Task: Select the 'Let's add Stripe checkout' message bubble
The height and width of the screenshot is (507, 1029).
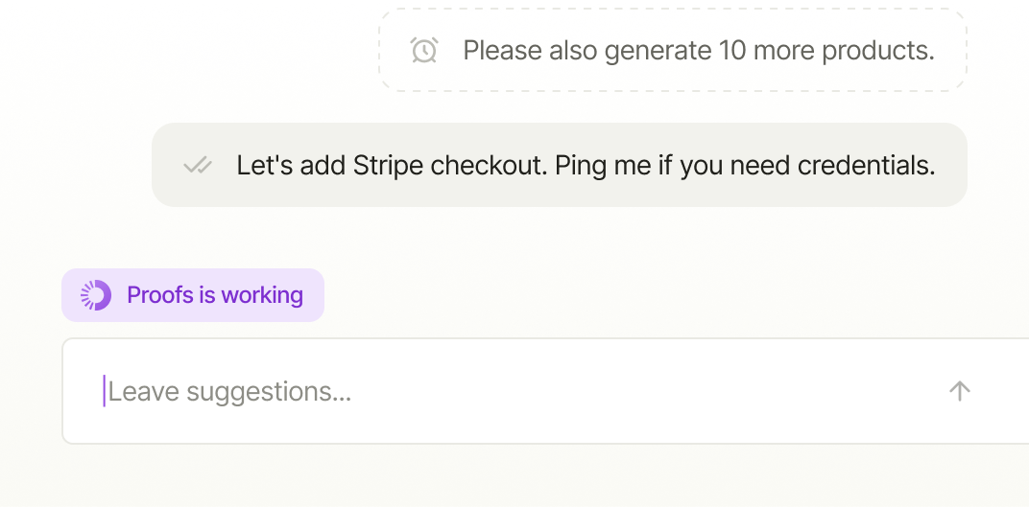Action: click(559, 165)
